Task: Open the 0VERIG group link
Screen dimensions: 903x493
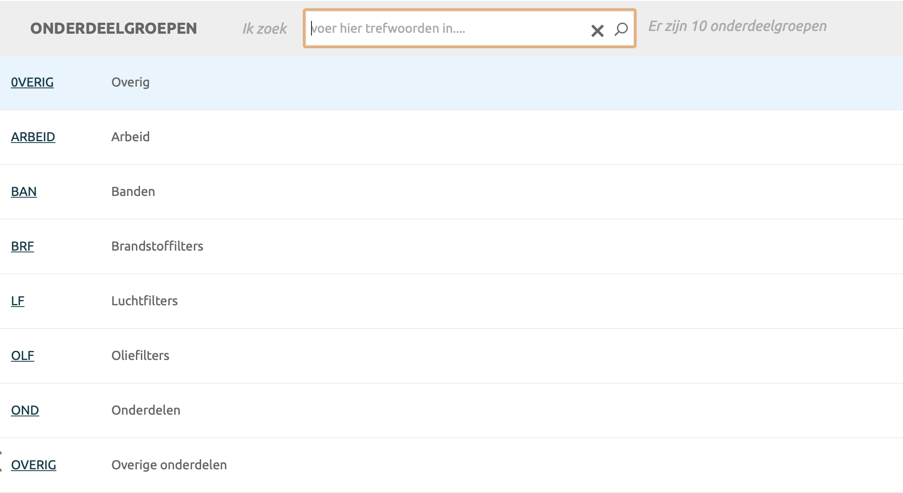Action: coord(32,82)
